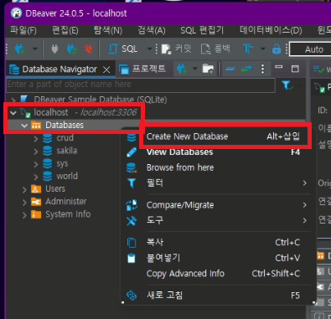Click the funnel filter settings icon
331x319 pixels.
click(287, 85)
